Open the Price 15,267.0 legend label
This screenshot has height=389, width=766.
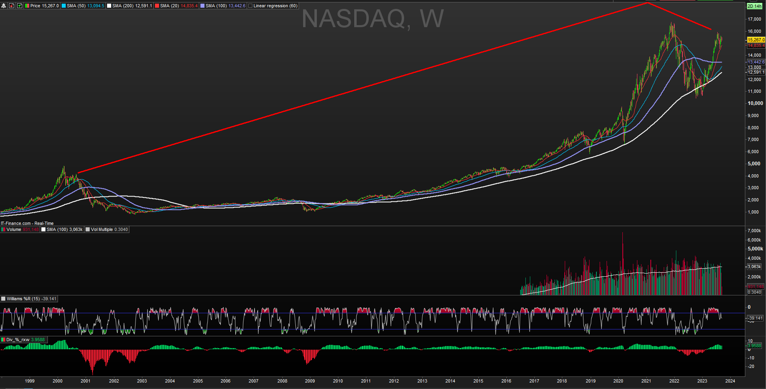point(44,6)
